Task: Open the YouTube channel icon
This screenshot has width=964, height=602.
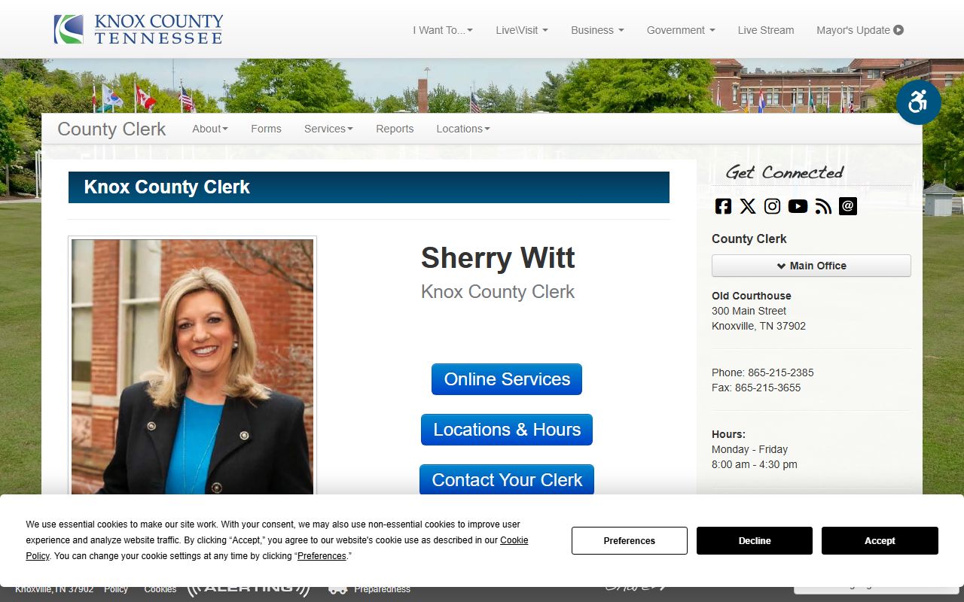Action: tap(798, 206)
